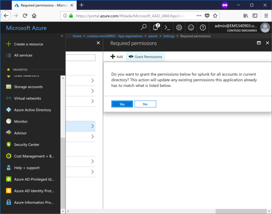
Task: Decline granting permissions with No
Action: (145, 104)
